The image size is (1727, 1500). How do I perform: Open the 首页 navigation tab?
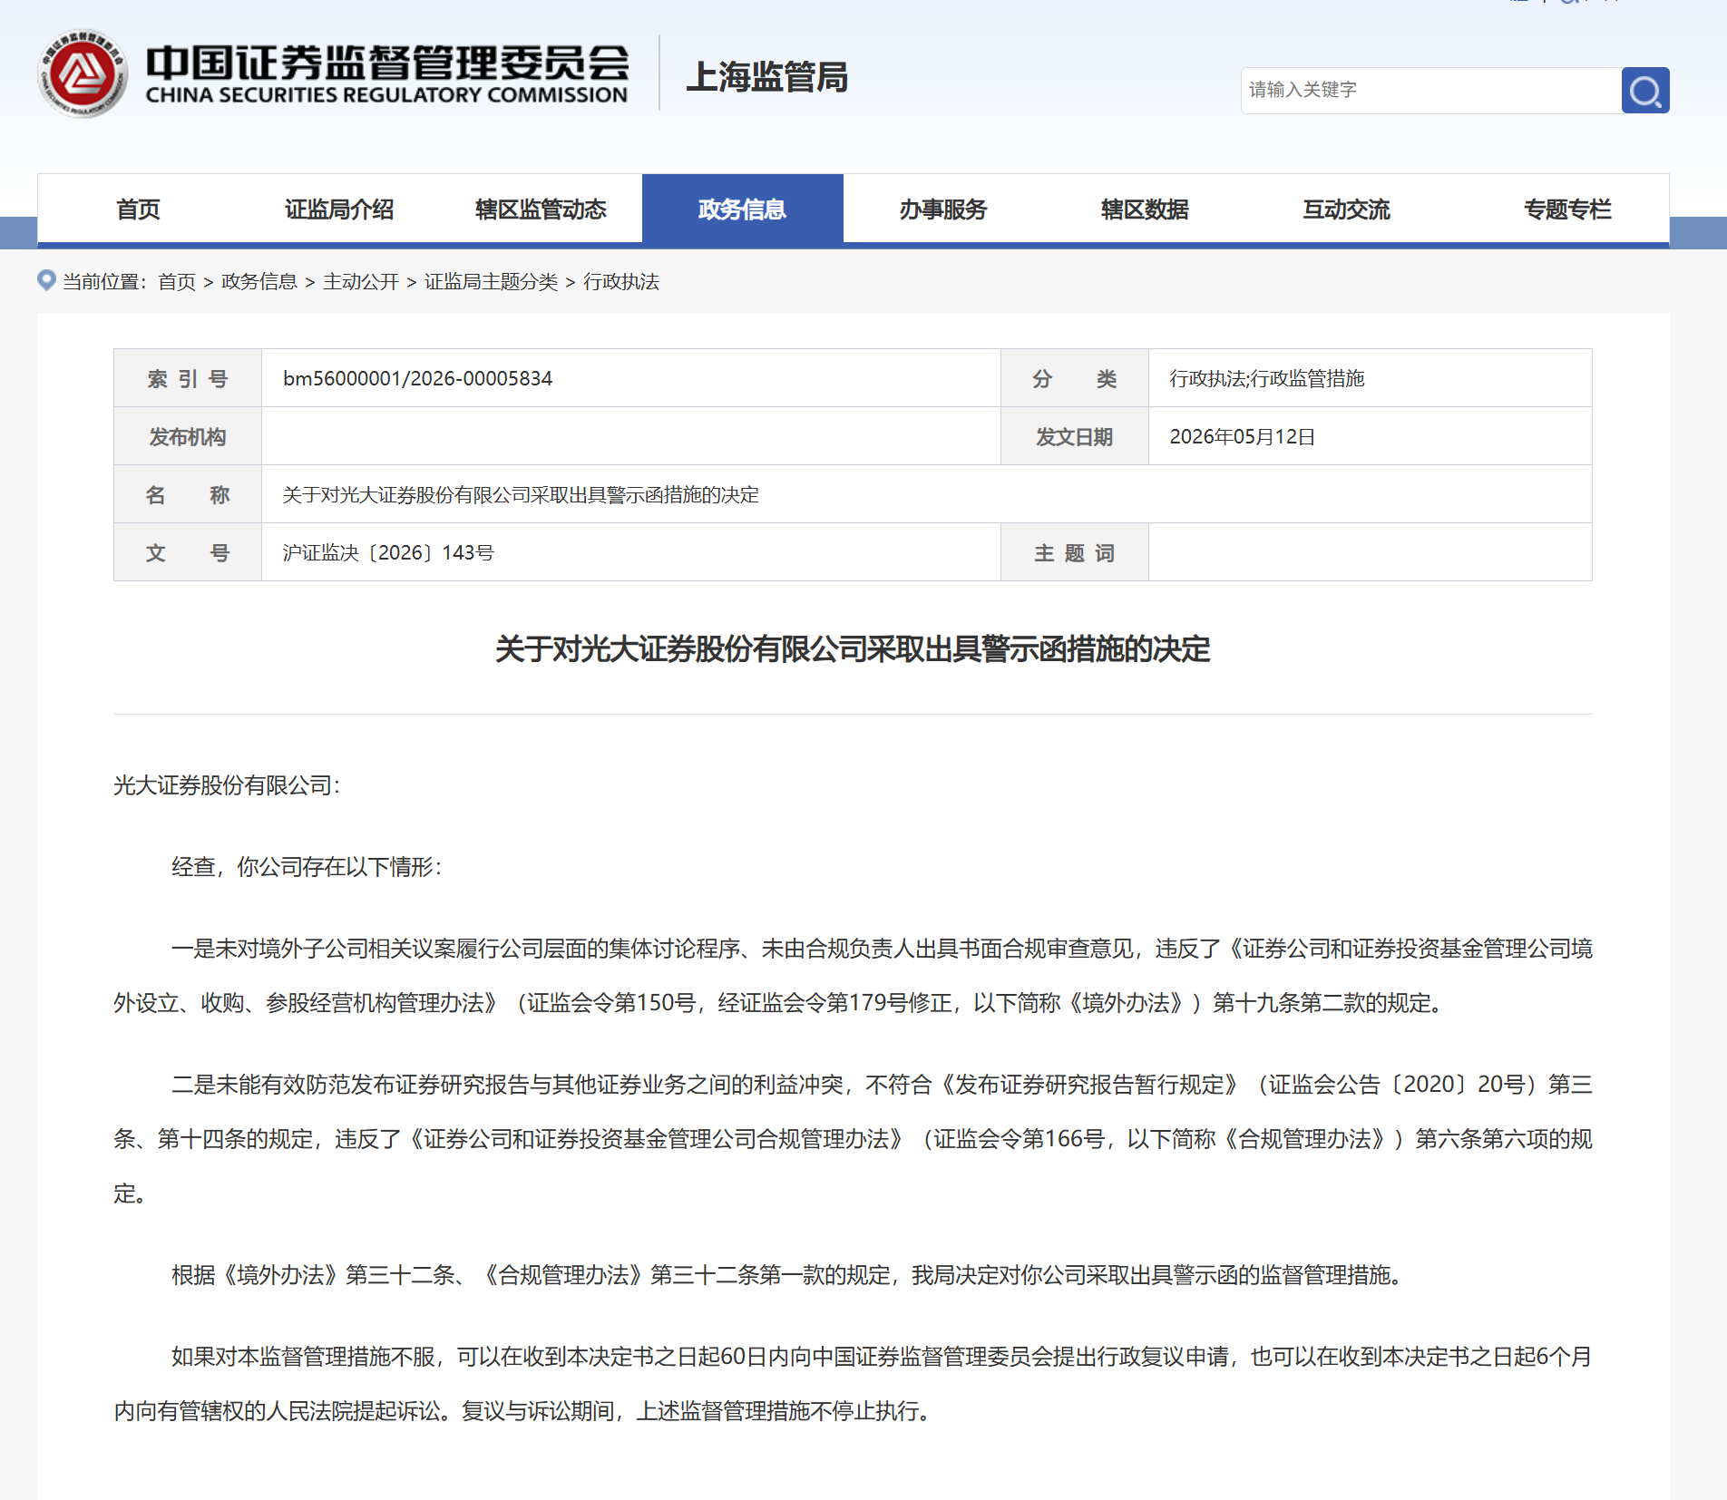tap(138, 209)
